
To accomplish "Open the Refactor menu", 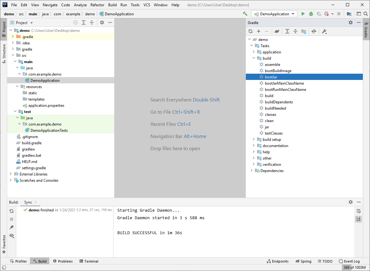I will pos(97,5).
